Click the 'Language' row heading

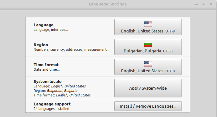pyautogui.click(x=44, y=25)
